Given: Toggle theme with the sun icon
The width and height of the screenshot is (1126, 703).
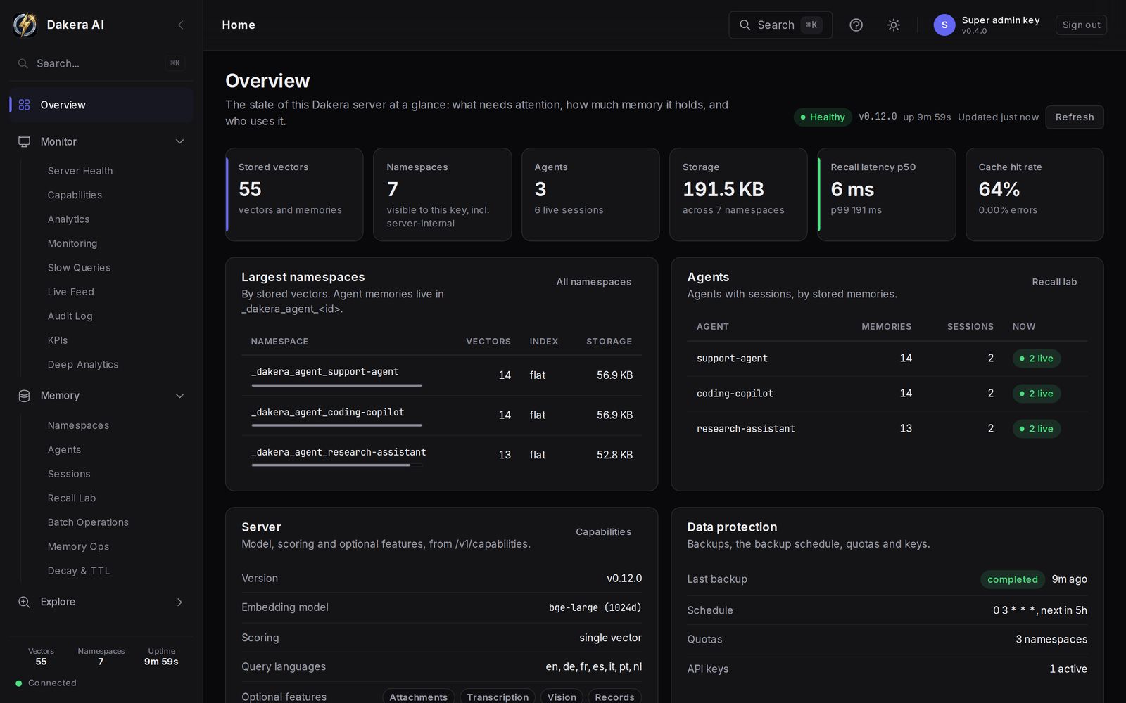Looking at the screenshot, I should [893, 25].
